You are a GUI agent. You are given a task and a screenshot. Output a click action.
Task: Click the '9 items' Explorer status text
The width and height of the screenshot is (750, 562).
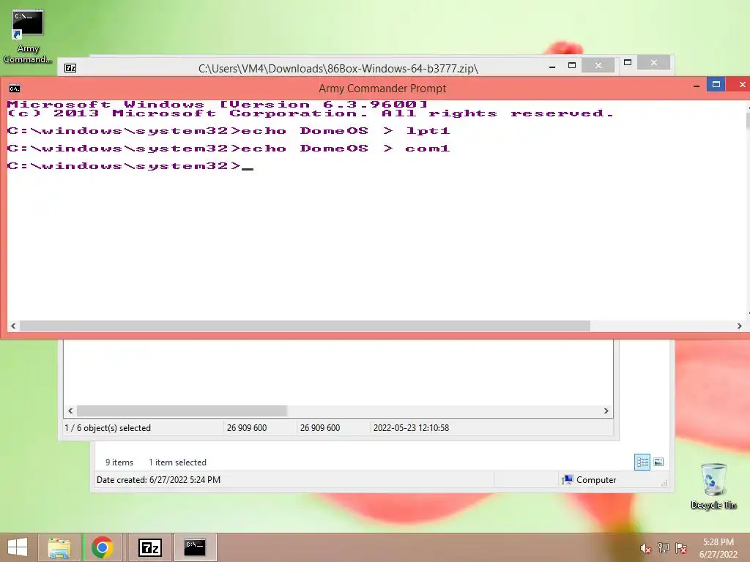119,462
